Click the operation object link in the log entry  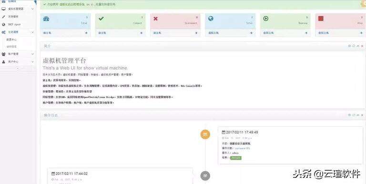(x=242, y=148)
